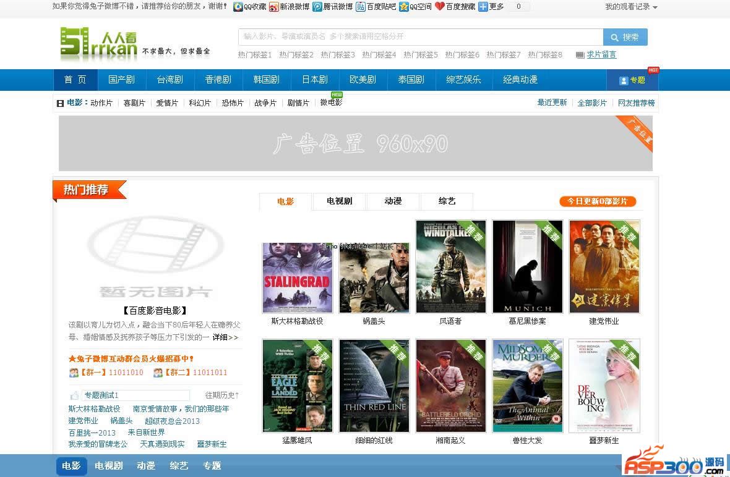Click the thumbs-up icon beside 专题测试1
This screenshot has width=730, height=477.
click(x=74, y=395)
